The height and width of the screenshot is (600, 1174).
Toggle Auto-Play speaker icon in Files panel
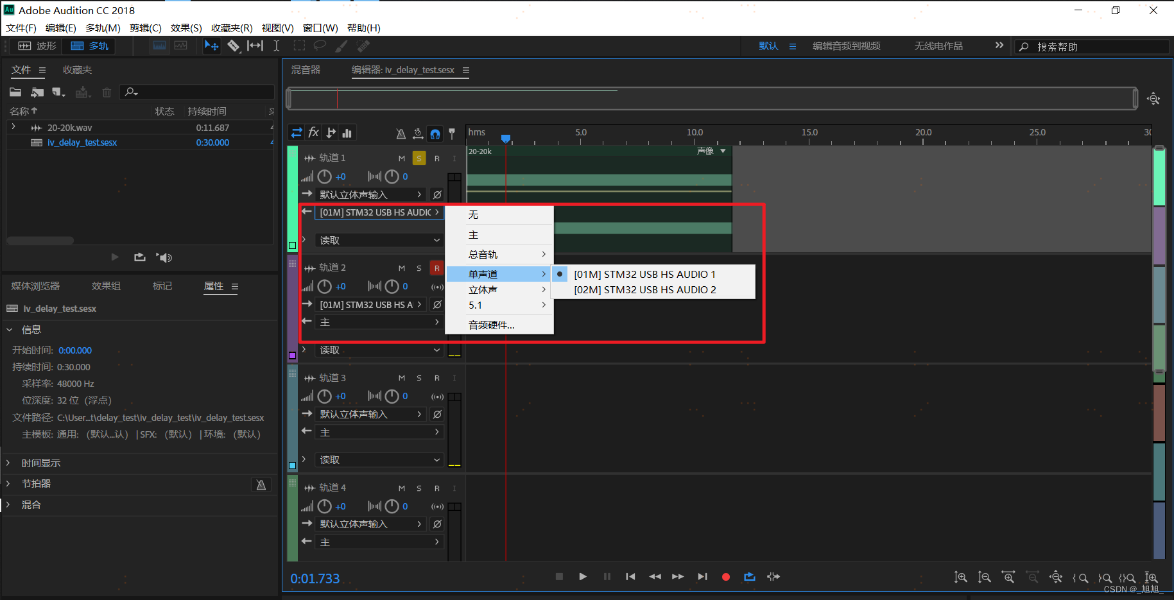[164, 257]
